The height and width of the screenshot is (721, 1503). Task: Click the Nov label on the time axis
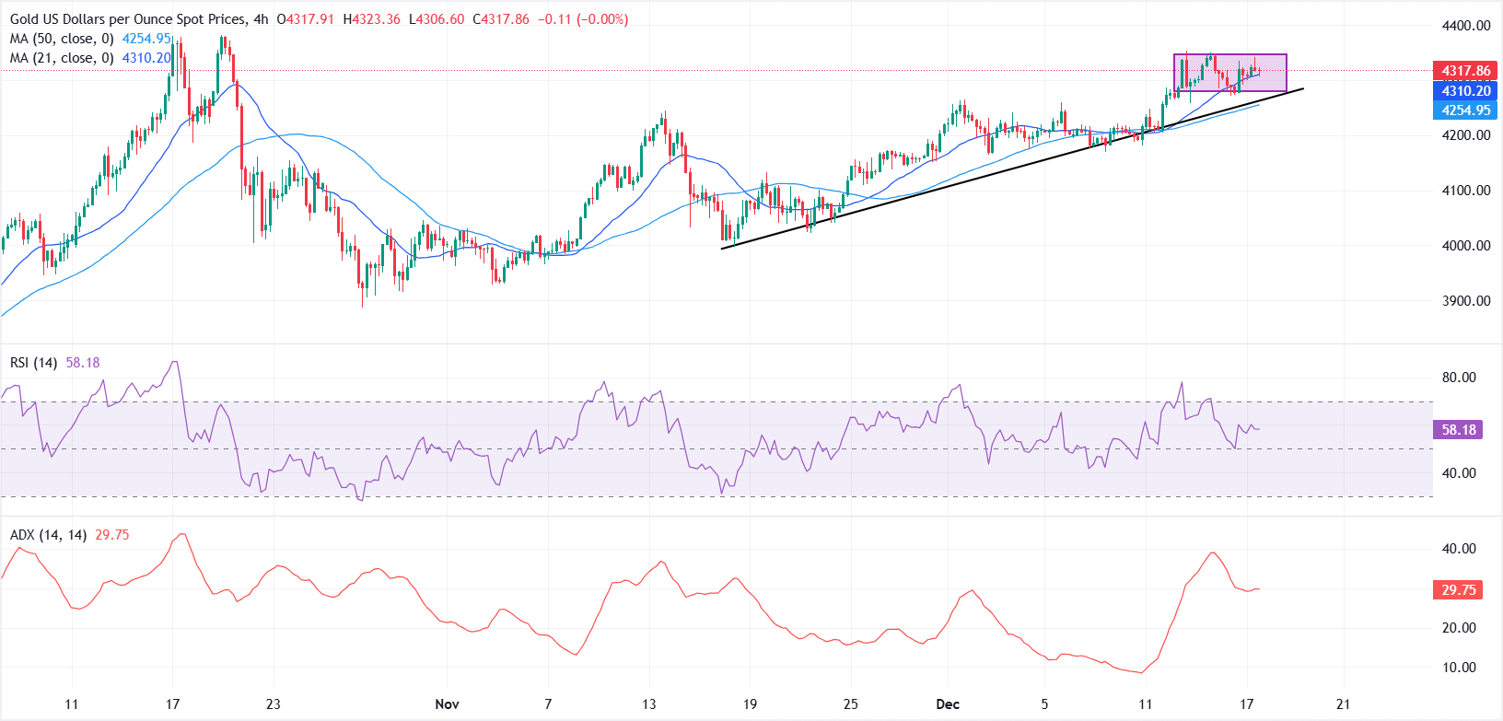click(x=447, y=704)
